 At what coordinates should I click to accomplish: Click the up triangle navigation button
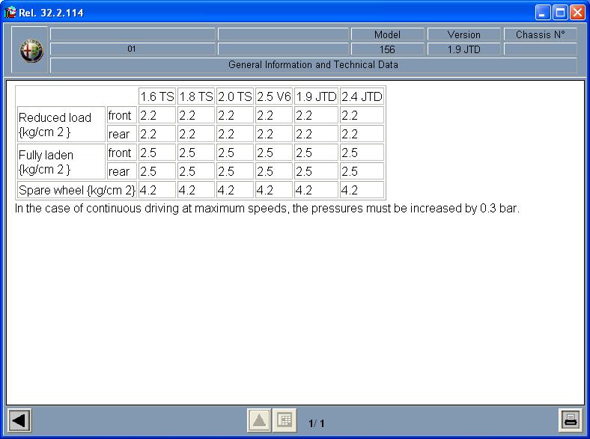[x=259, y=420]
